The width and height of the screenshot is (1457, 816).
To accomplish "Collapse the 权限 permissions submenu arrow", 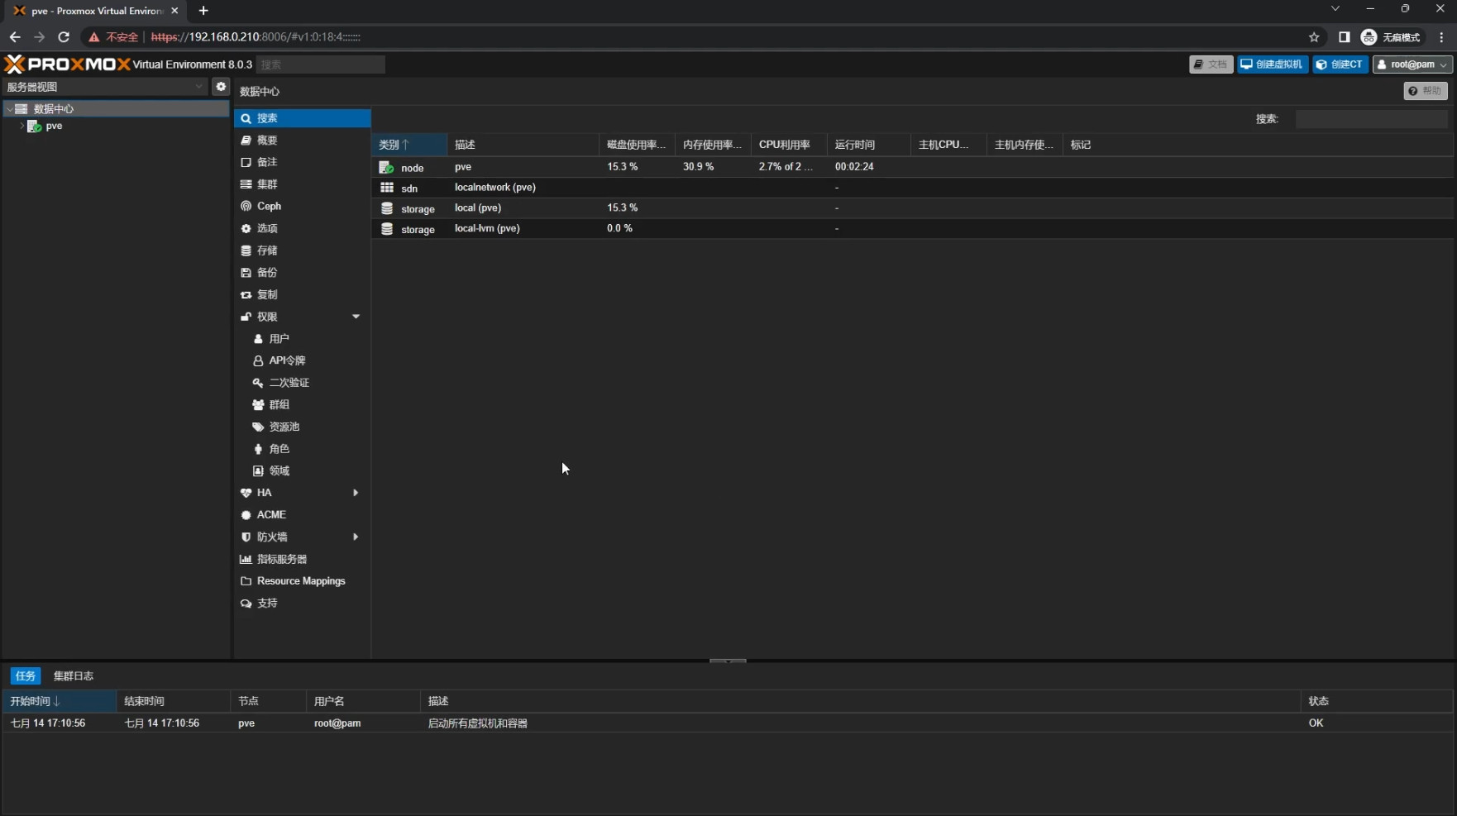I will [x=356, y=317].
